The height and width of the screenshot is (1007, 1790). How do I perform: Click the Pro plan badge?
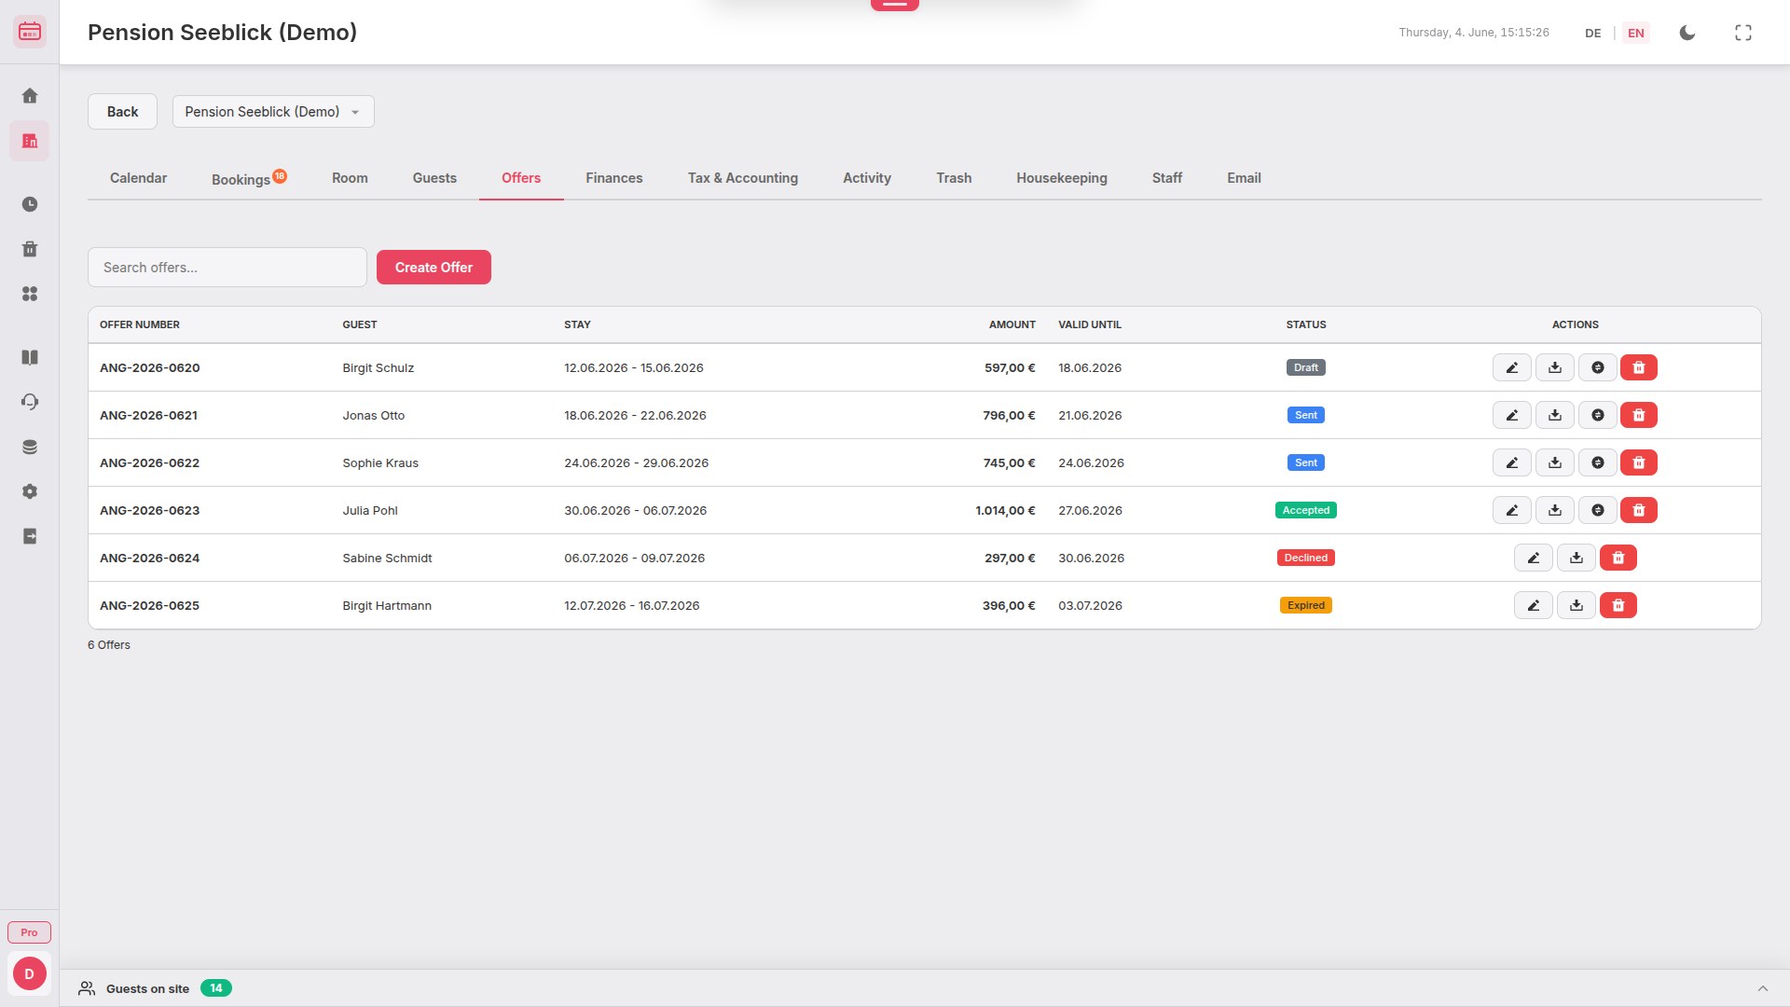(x=30, y=932)
